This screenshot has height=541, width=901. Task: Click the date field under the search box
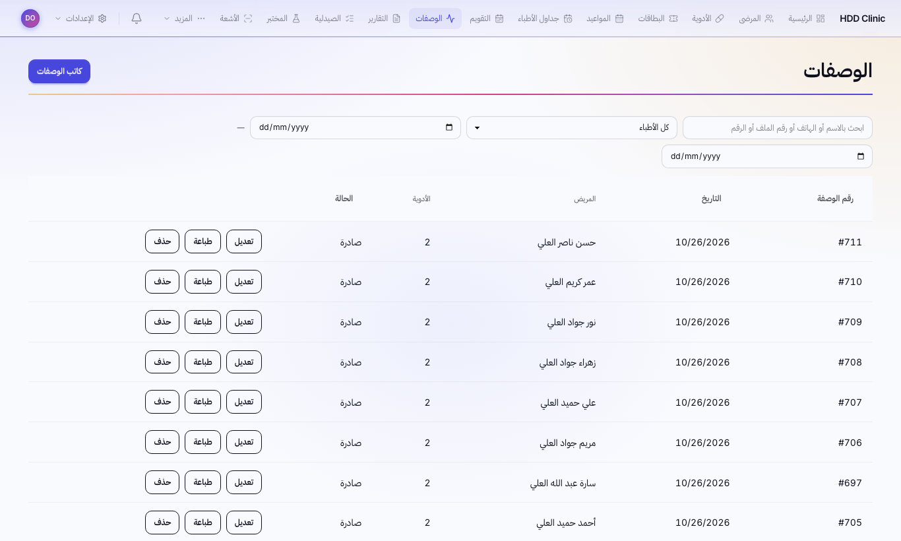coord(767,156)
